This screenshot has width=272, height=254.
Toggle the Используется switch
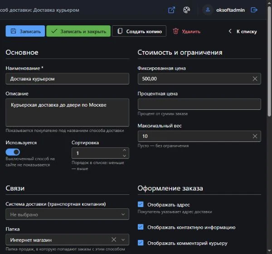[13, 152]
